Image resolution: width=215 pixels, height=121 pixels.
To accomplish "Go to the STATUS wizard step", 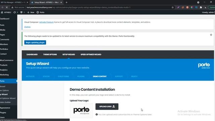I will 46,76.
